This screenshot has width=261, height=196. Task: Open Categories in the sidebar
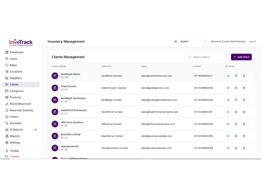(x=21, y=91)
